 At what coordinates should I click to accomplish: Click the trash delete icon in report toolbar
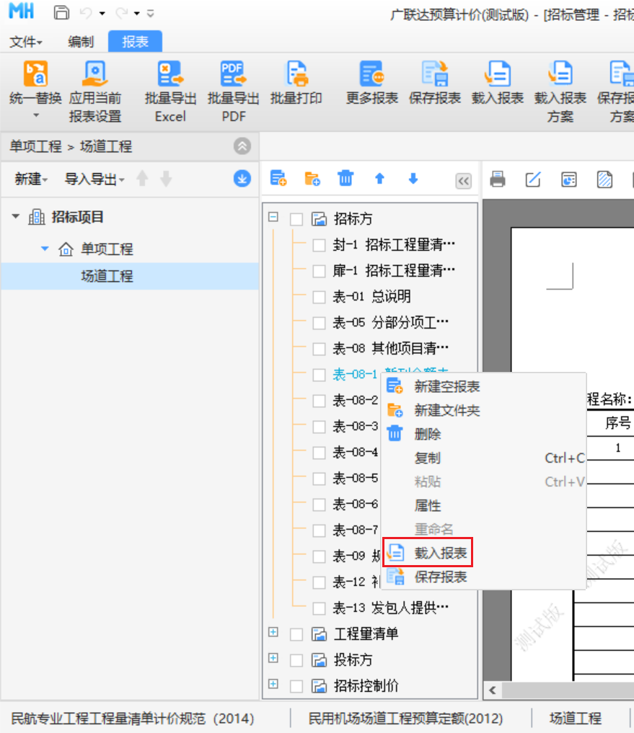(345, 179)
